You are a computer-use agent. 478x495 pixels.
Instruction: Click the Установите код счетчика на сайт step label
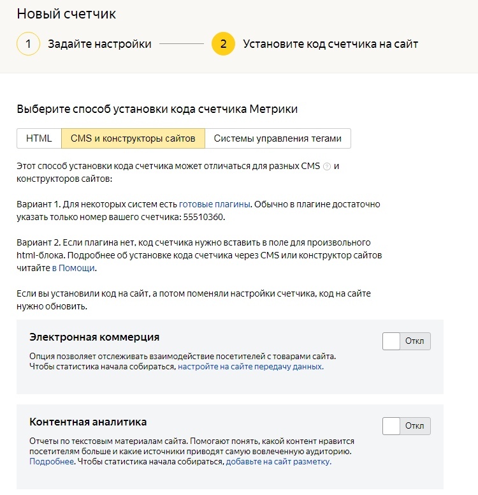tap(330, 44)
